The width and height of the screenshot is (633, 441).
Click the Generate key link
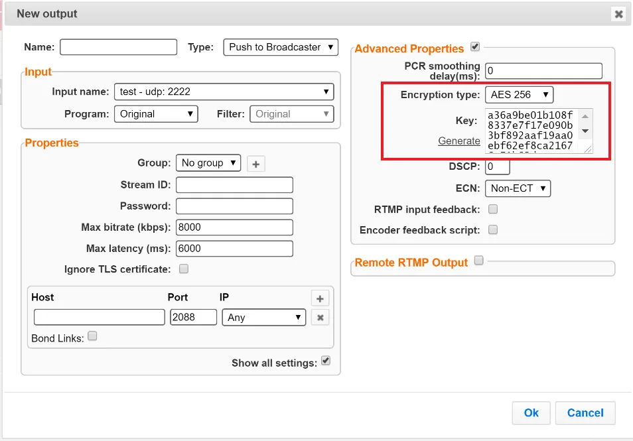[459, 141]
